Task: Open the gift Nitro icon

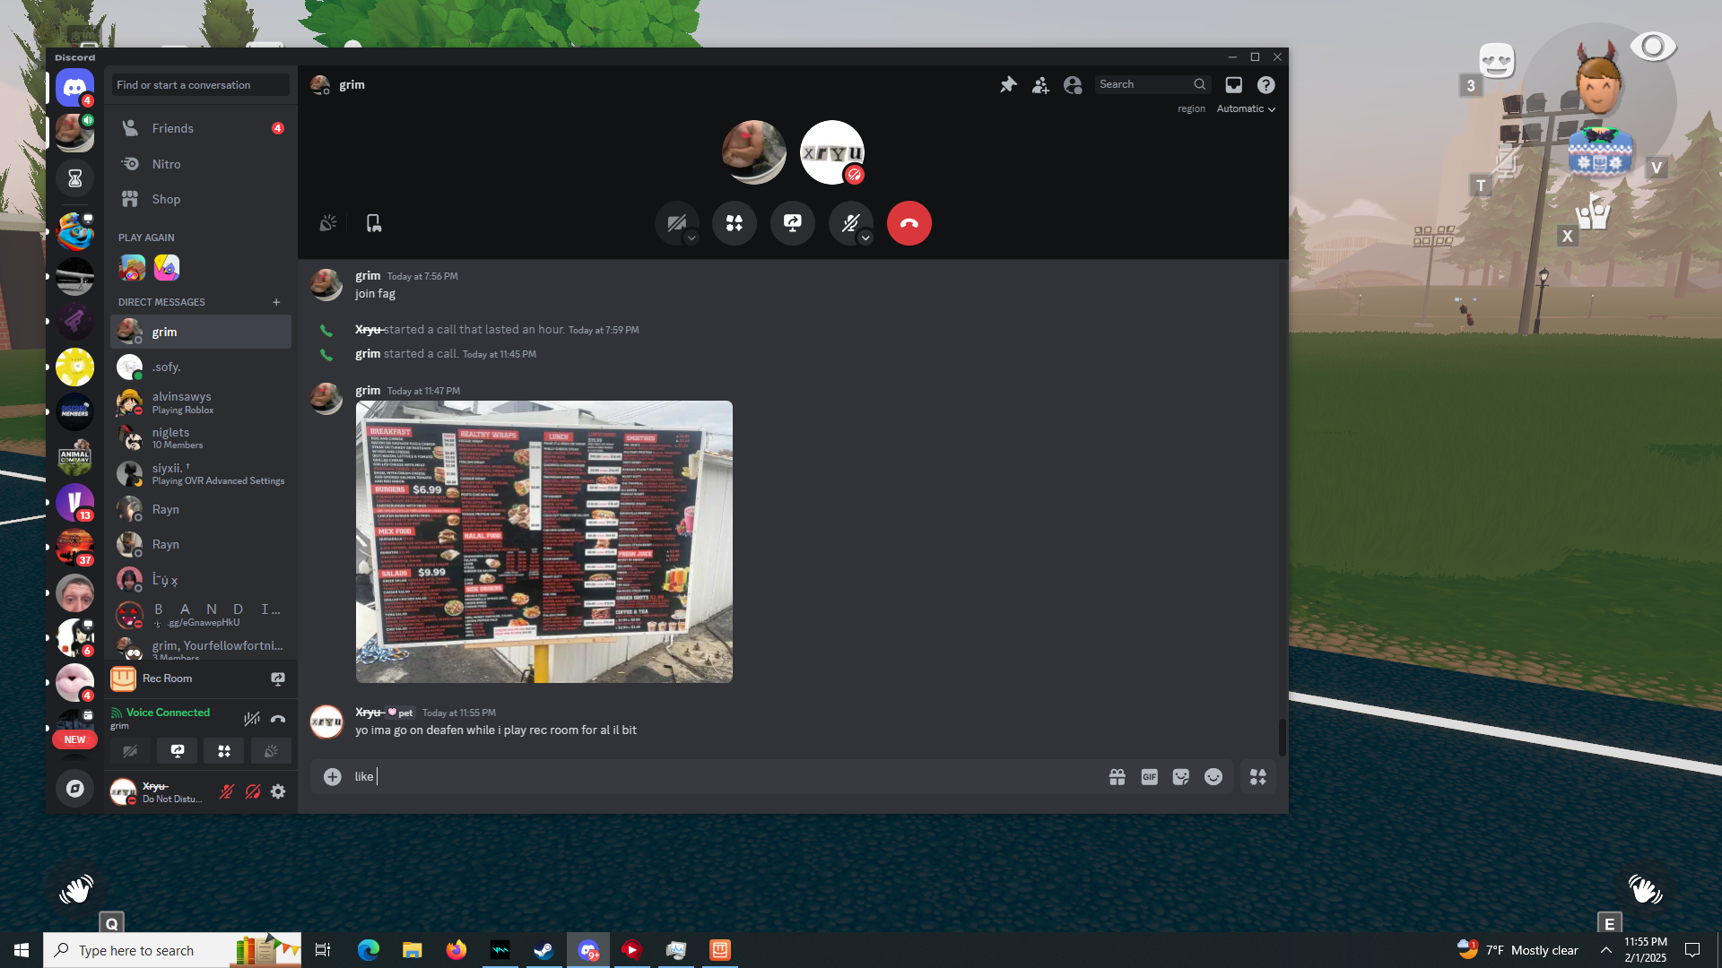Action: coord(1117,777)
